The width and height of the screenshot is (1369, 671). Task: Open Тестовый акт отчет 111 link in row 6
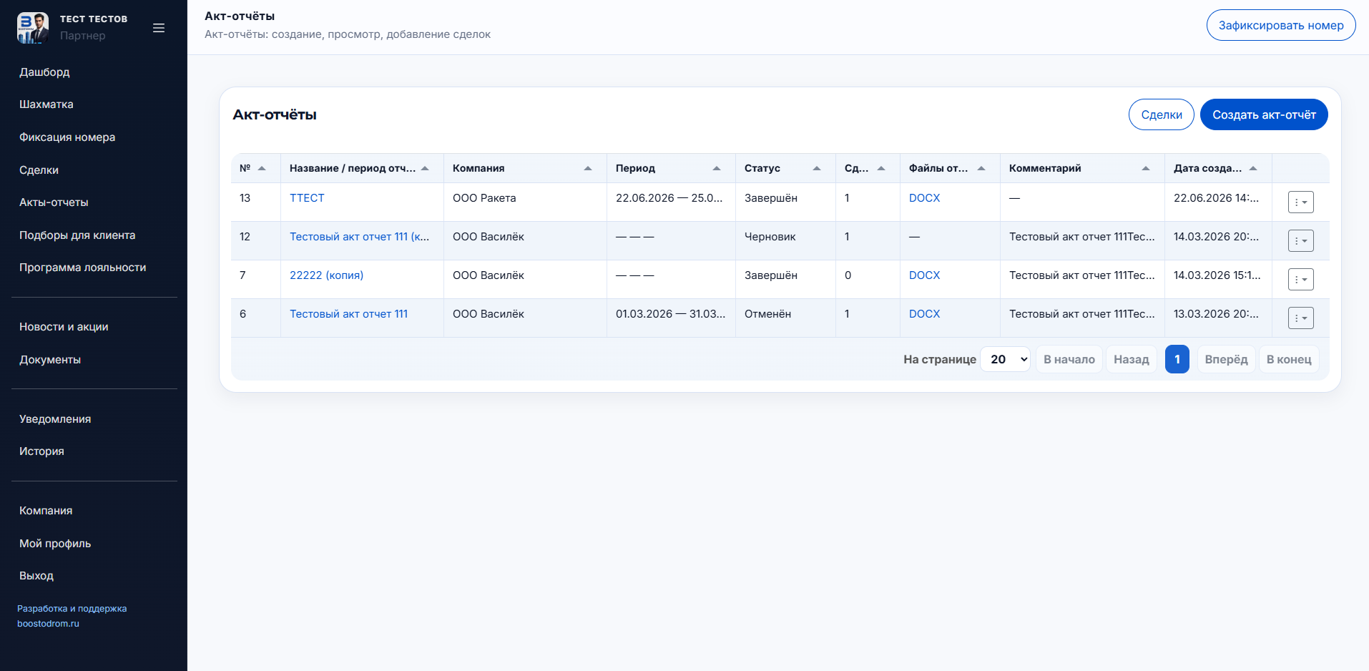click(x=349, y=314)
